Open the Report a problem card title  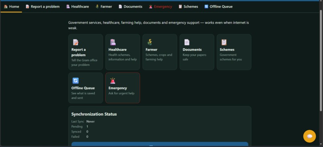pyautogui.click(x=79, y=52)
